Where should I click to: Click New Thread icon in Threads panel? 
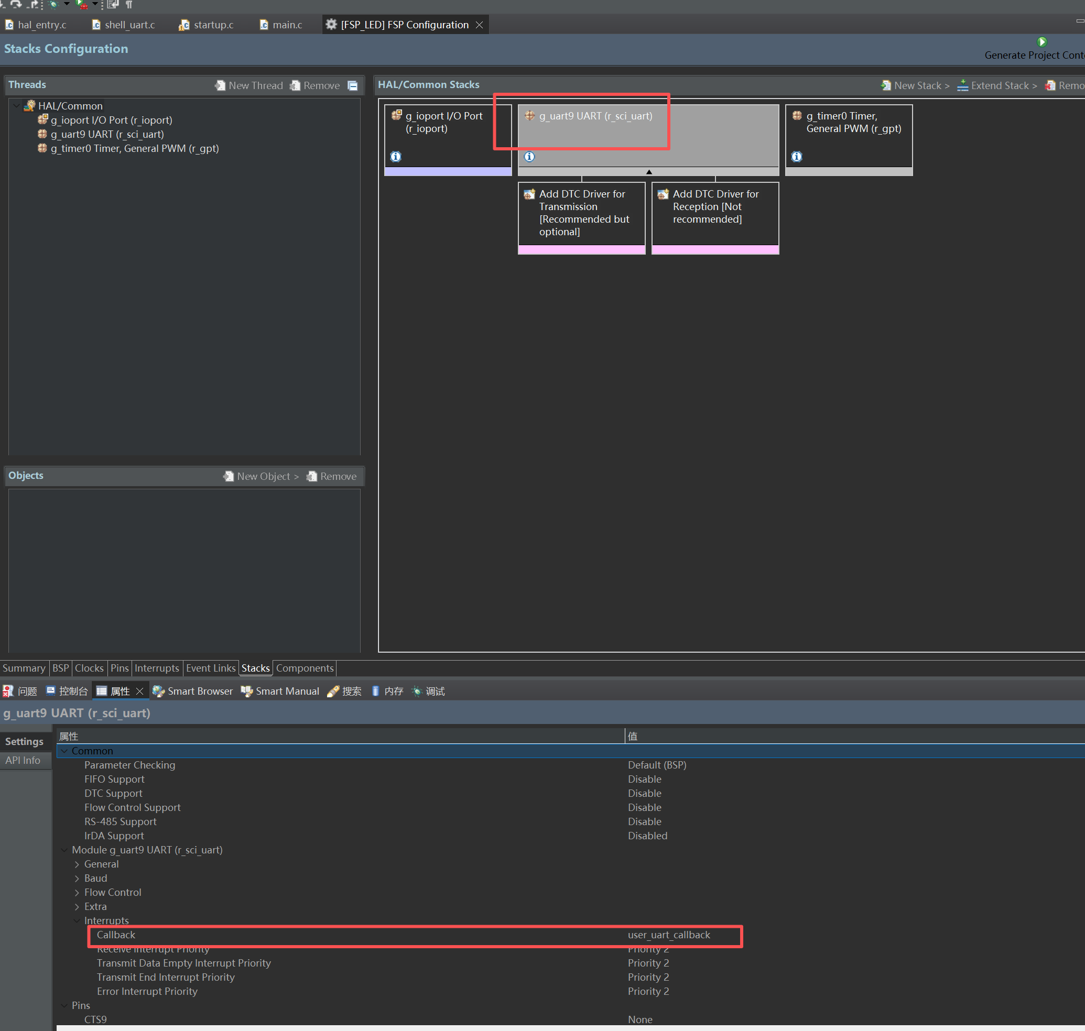coord(220,85)
